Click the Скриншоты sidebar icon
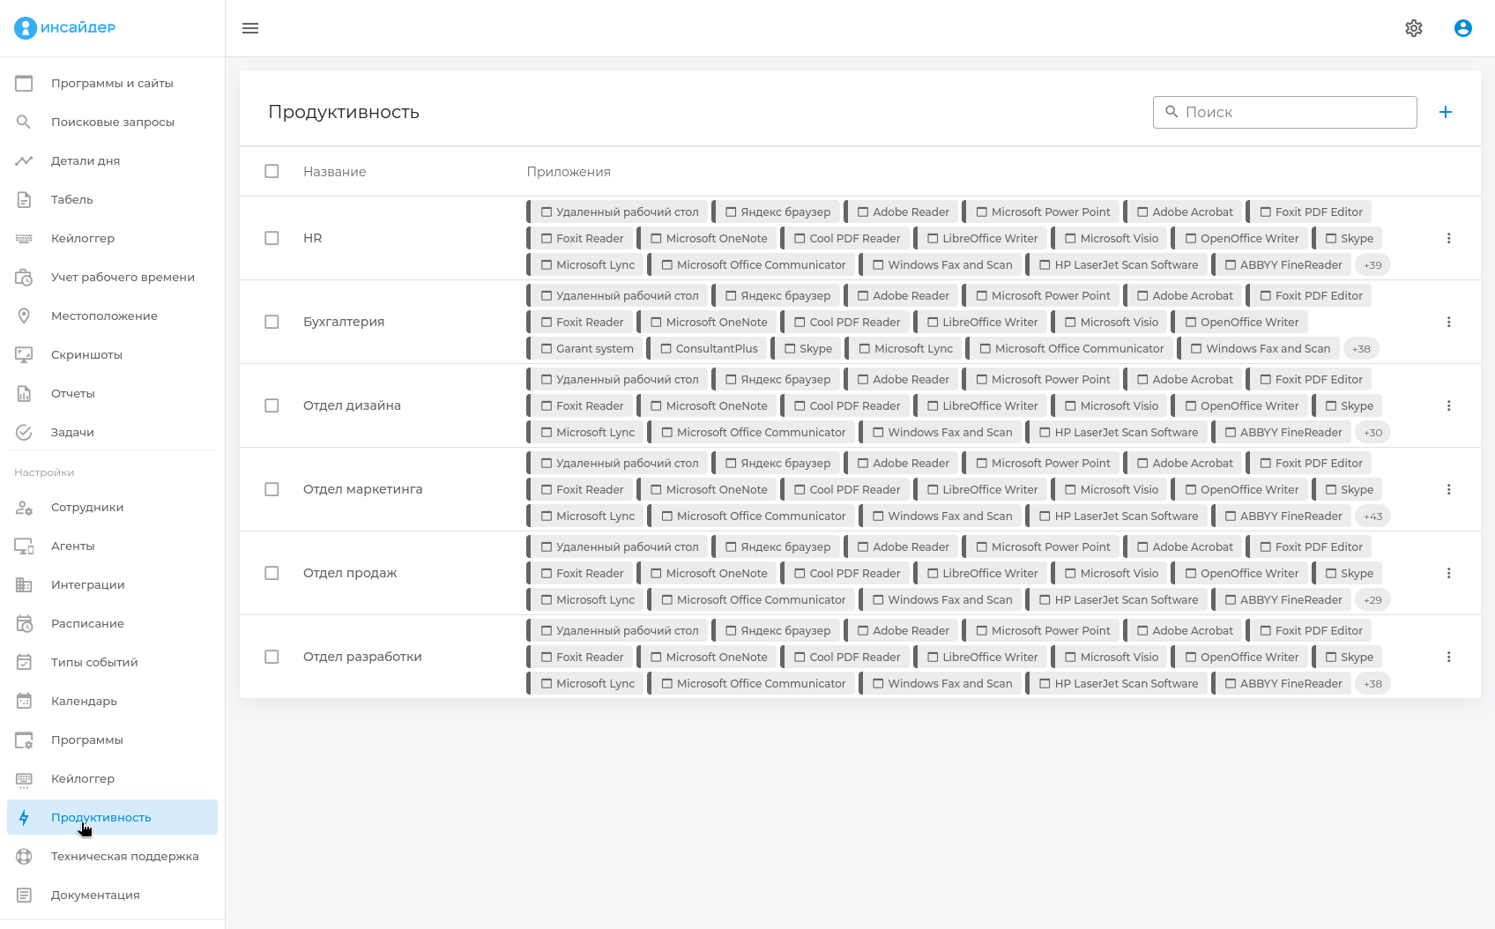 point(24,354)
